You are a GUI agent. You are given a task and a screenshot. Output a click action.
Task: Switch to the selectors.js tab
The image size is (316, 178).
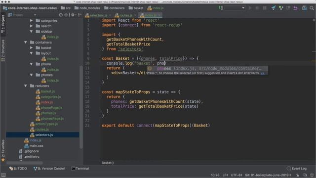pos(98,15)
